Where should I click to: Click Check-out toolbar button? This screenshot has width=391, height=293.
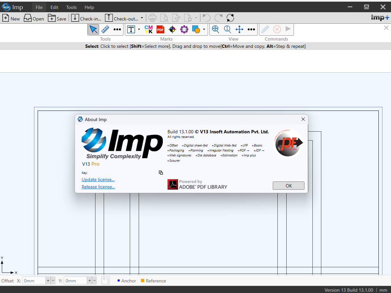121,18
